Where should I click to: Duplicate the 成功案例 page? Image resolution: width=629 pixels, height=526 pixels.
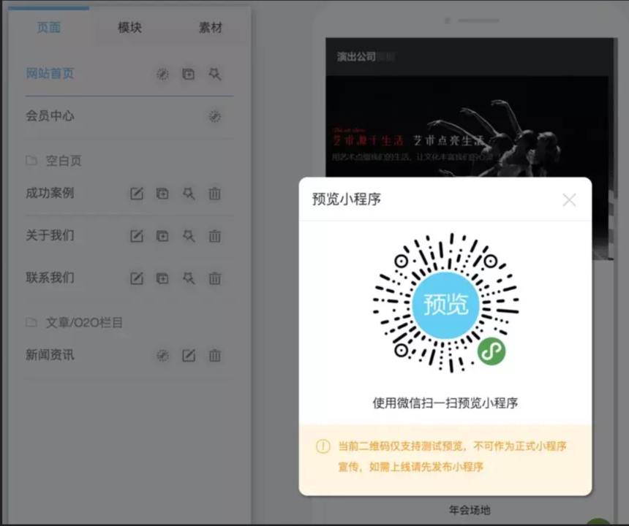162,194
